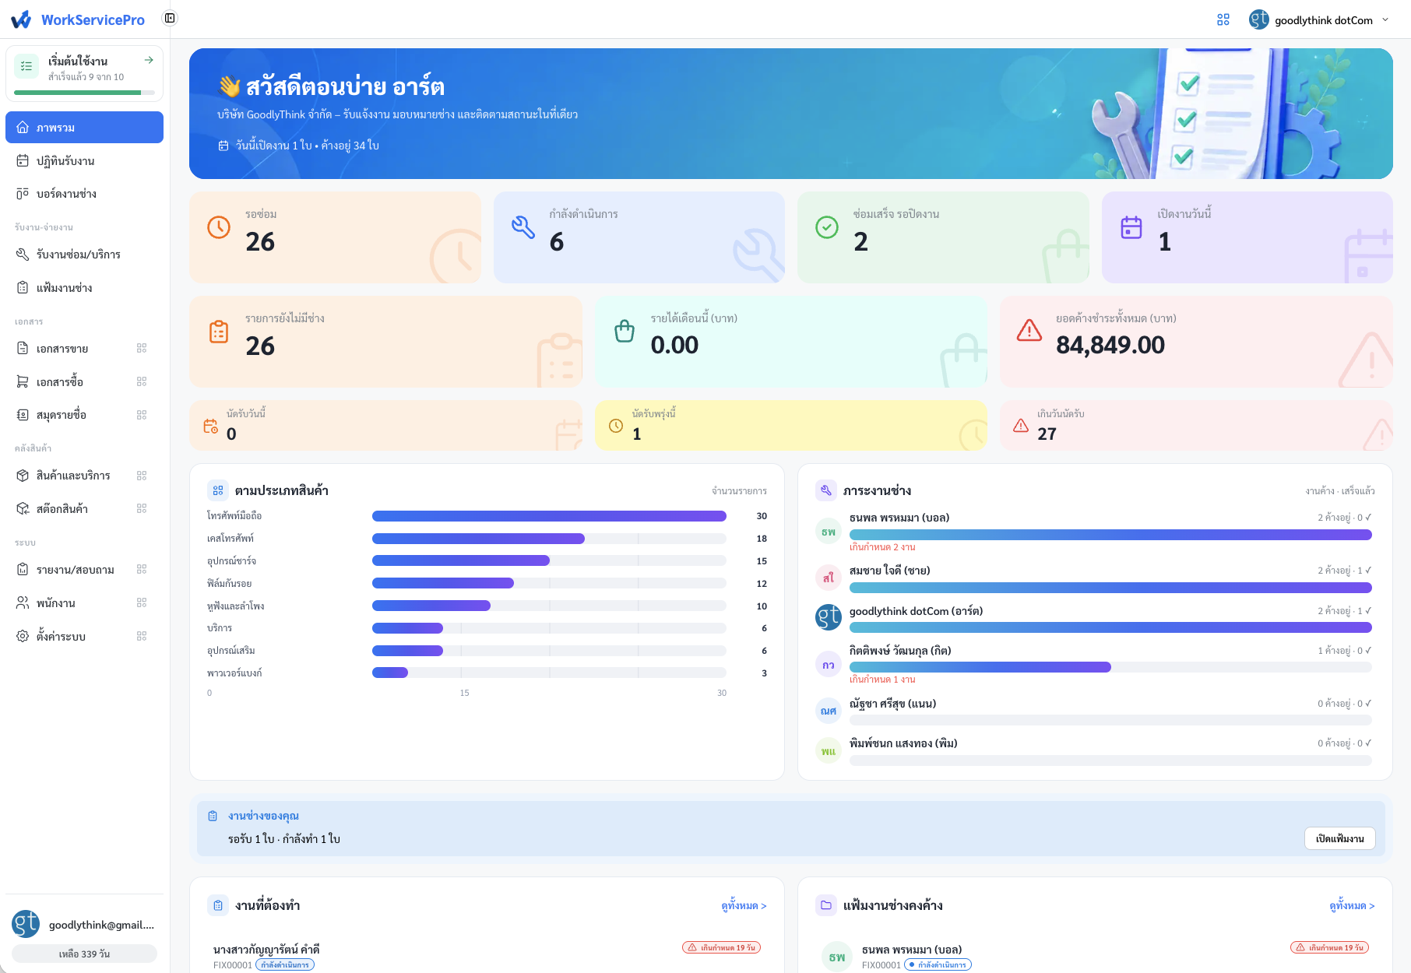Screen dimensions: 1411x973
Task: Click the เปิดงานวันนี้ calendar icon
Action: [1131, 227]
